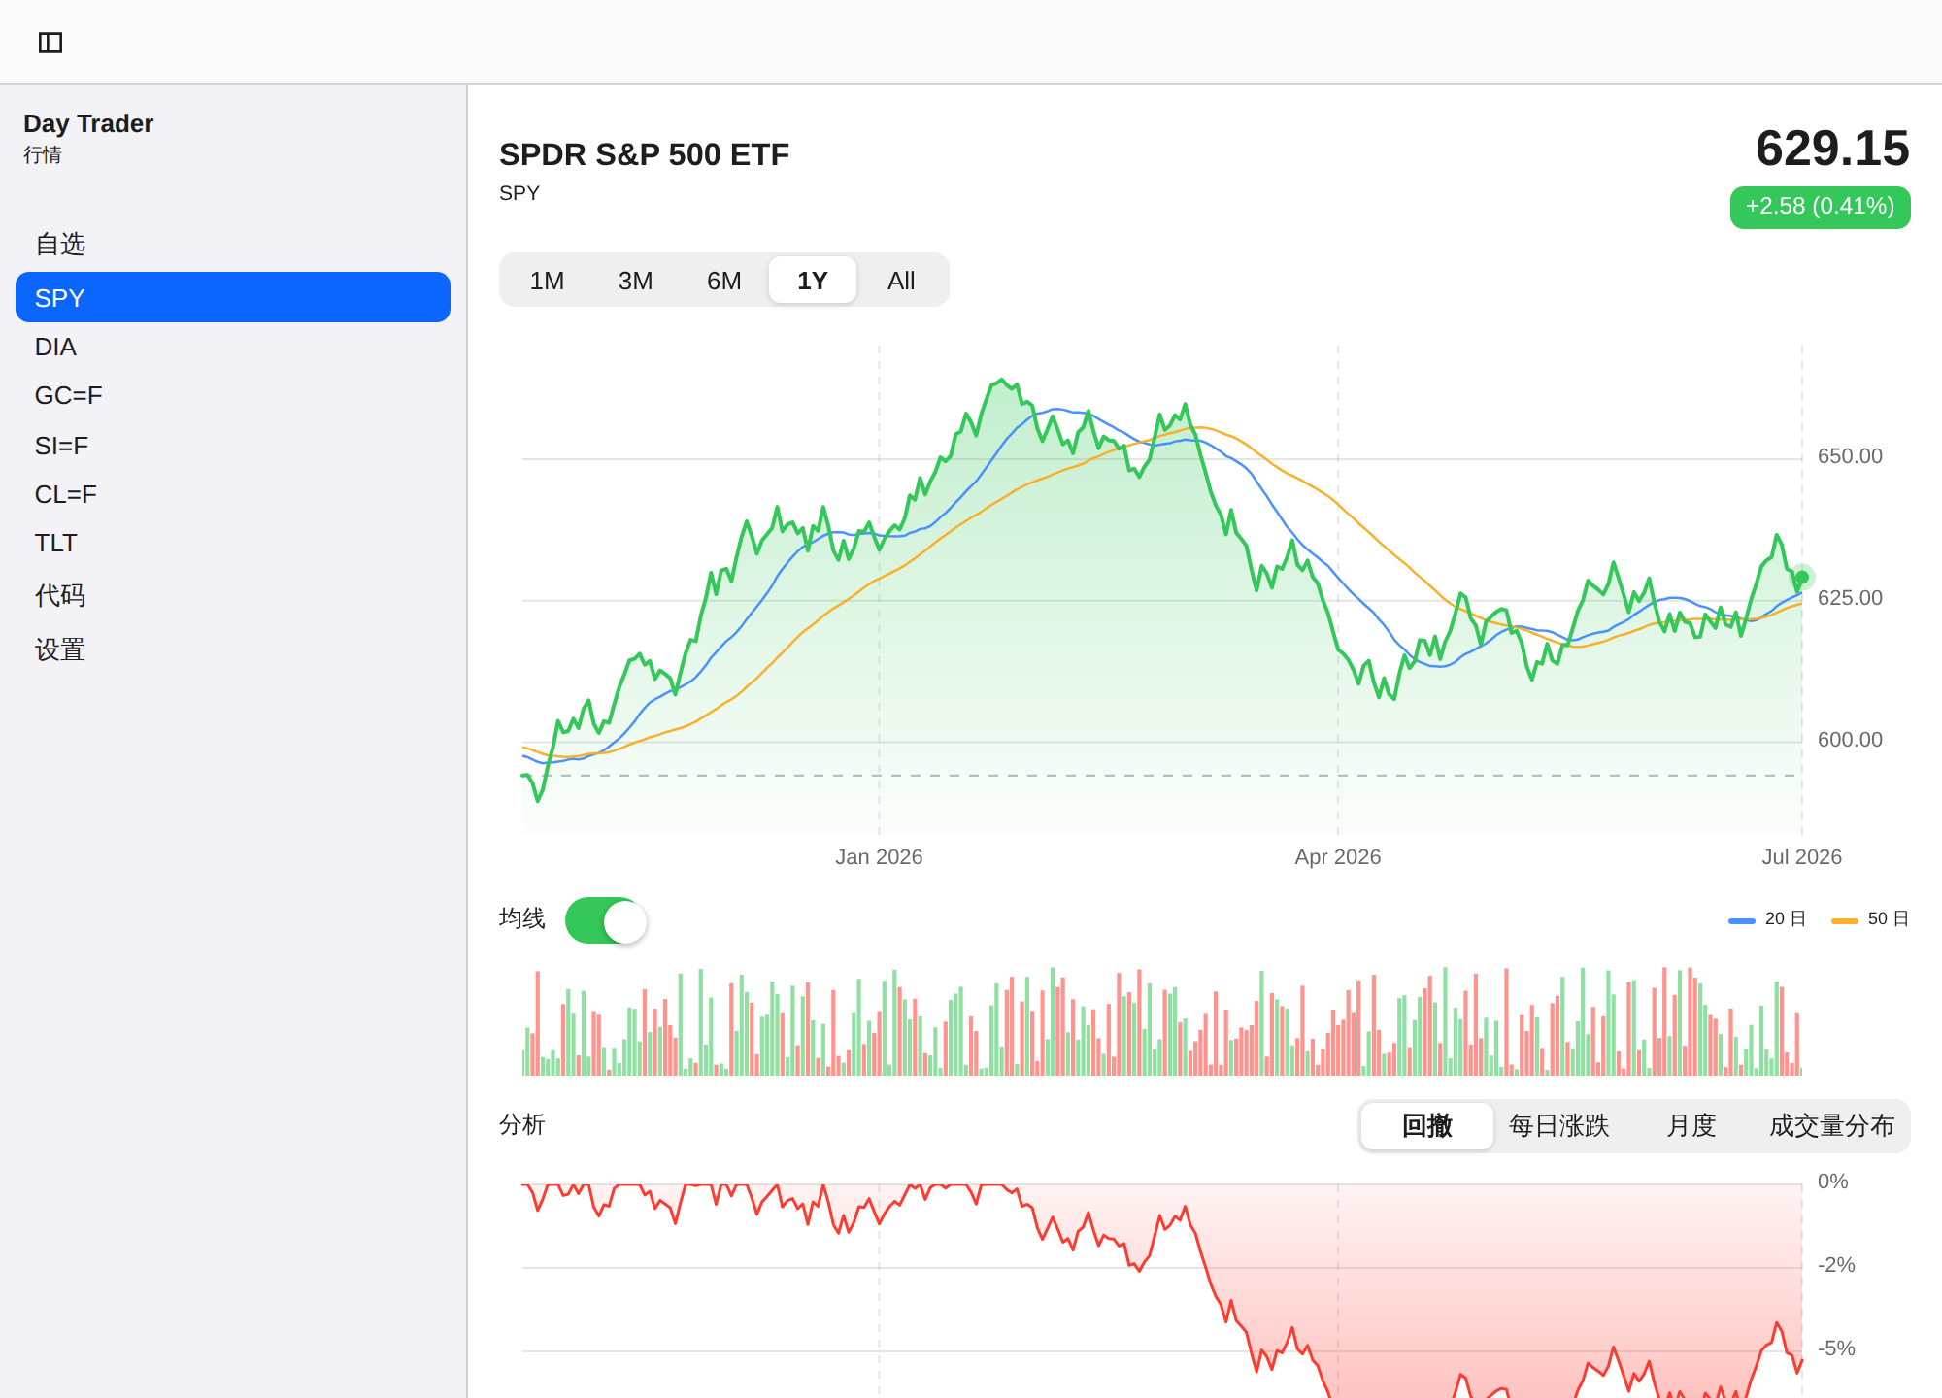Open the 代码 sidebar item
Image resolution: width=1942 pixels, height=1398 pixels.
[233, 595]
